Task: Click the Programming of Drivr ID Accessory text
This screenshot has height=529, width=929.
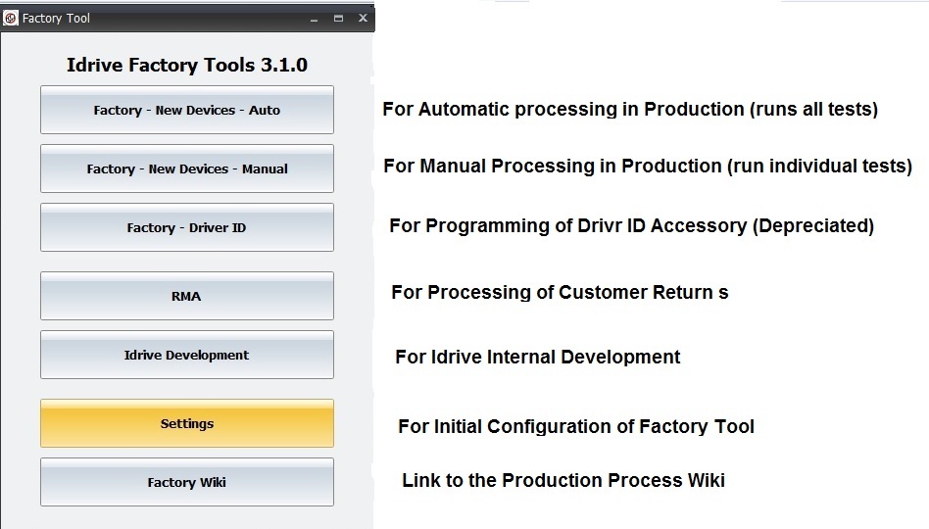Action: [631, 225]
